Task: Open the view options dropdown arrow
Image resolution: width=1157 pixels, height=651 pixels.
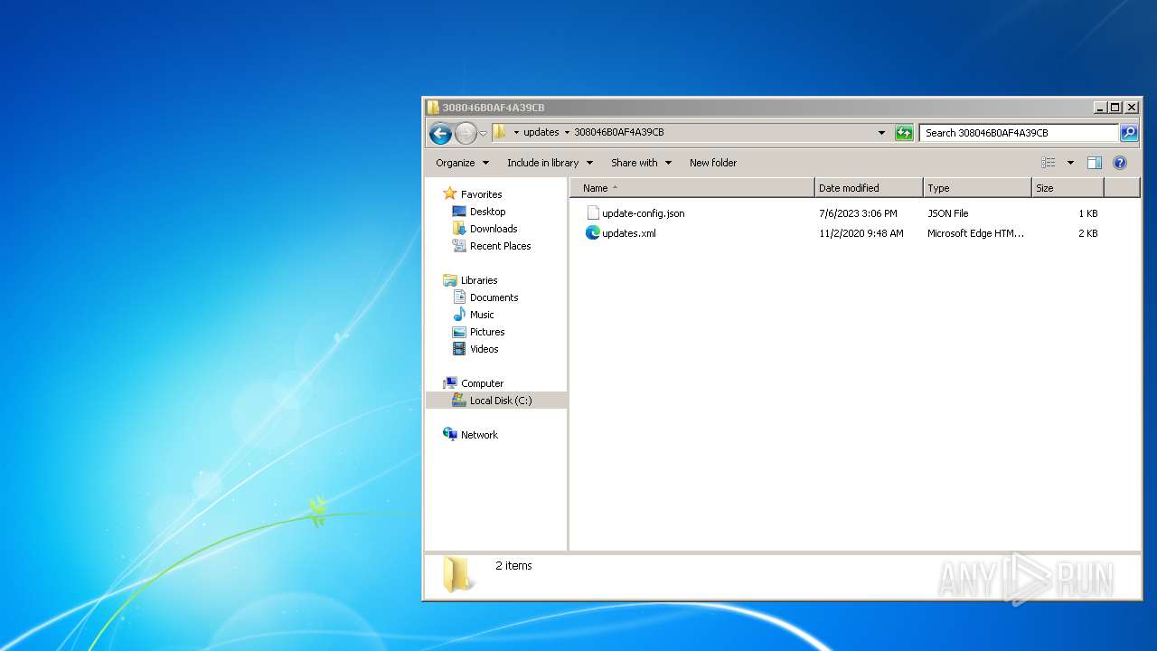Action: click(1070, 163)
